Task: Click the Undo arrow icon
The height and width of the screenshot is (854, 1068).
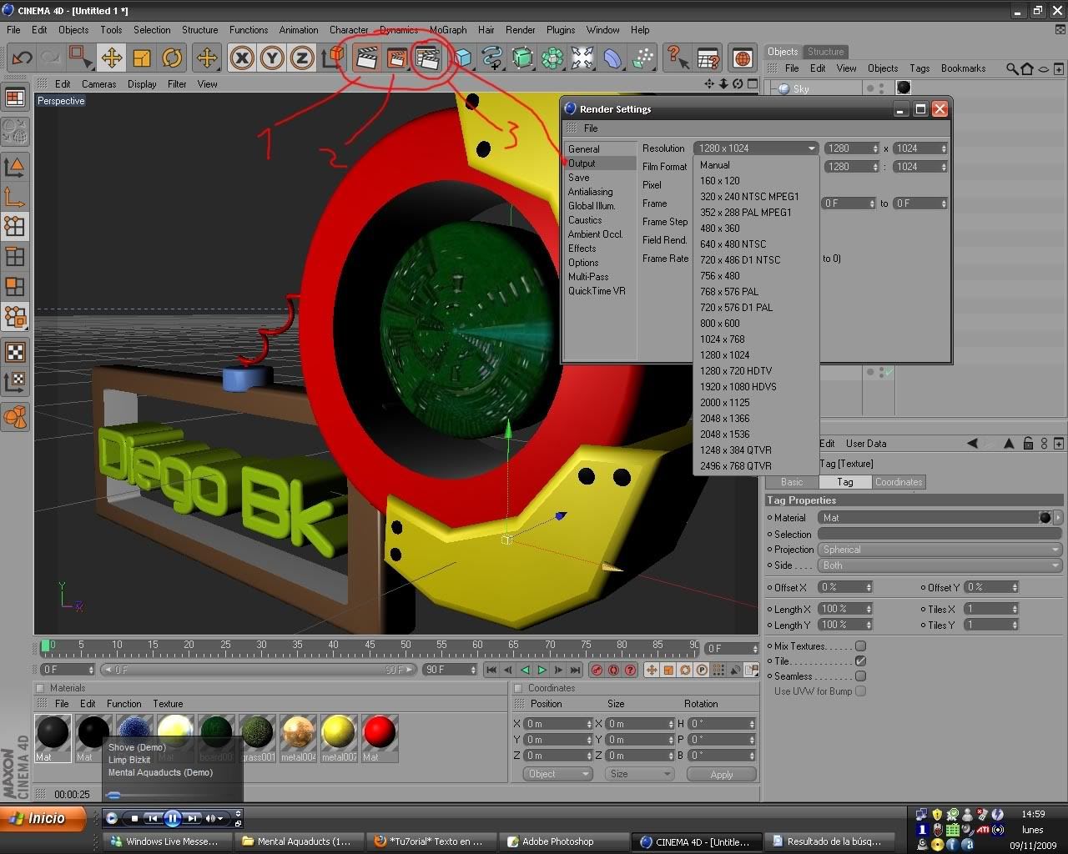Action: pyautogui.click(x=22, y=58)
